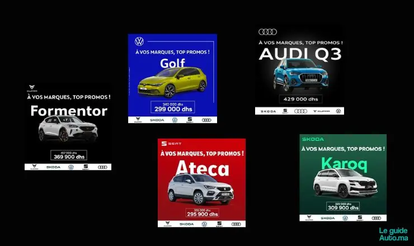Image resolution: width=414 pixels, height=246 pixels.
Task: Click the Audi rings in the Golf ad footer
Action: pyautogui.click(x=206, y=120)
